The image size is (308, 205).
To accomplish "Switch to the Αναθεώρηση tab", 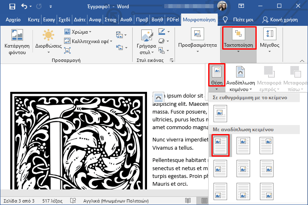I will click(x=126, y=20).
